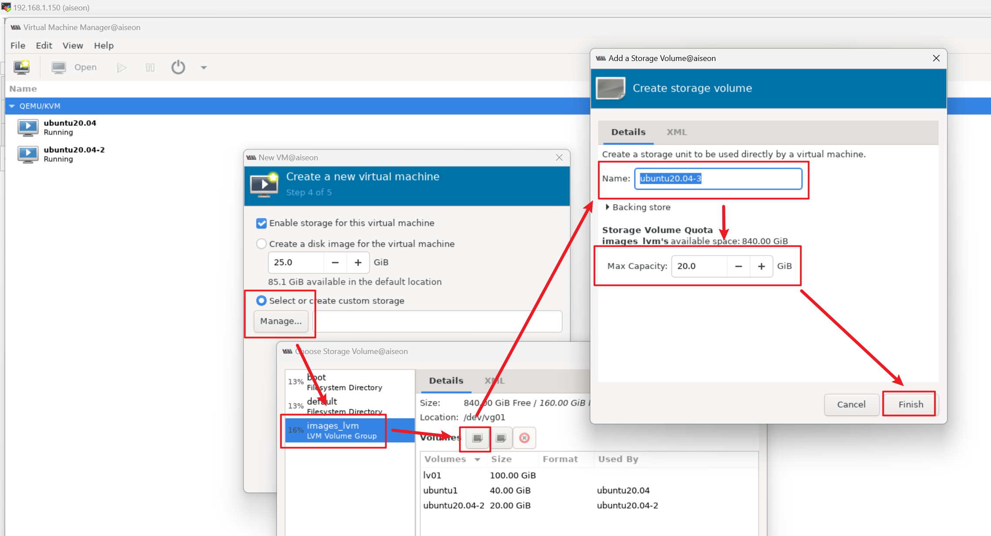Open the shutdown options dropdown arrow
Image resolution: width=991 pixels, height=536 pixels.
[203, 67]
